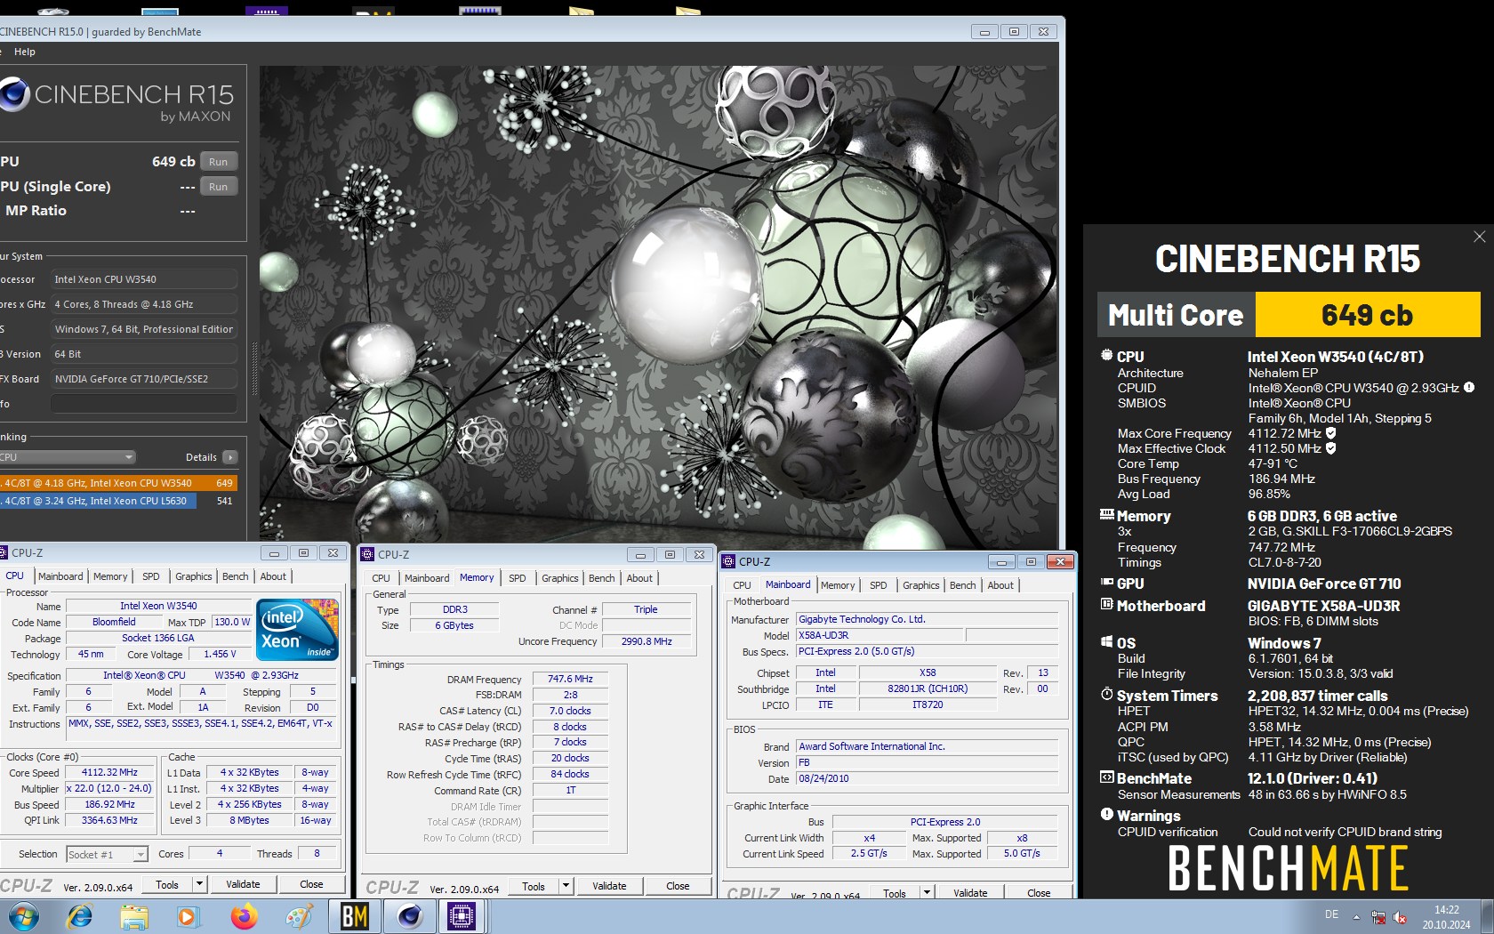Click Validate in the CPU-Z CPU window

(243, 884)
